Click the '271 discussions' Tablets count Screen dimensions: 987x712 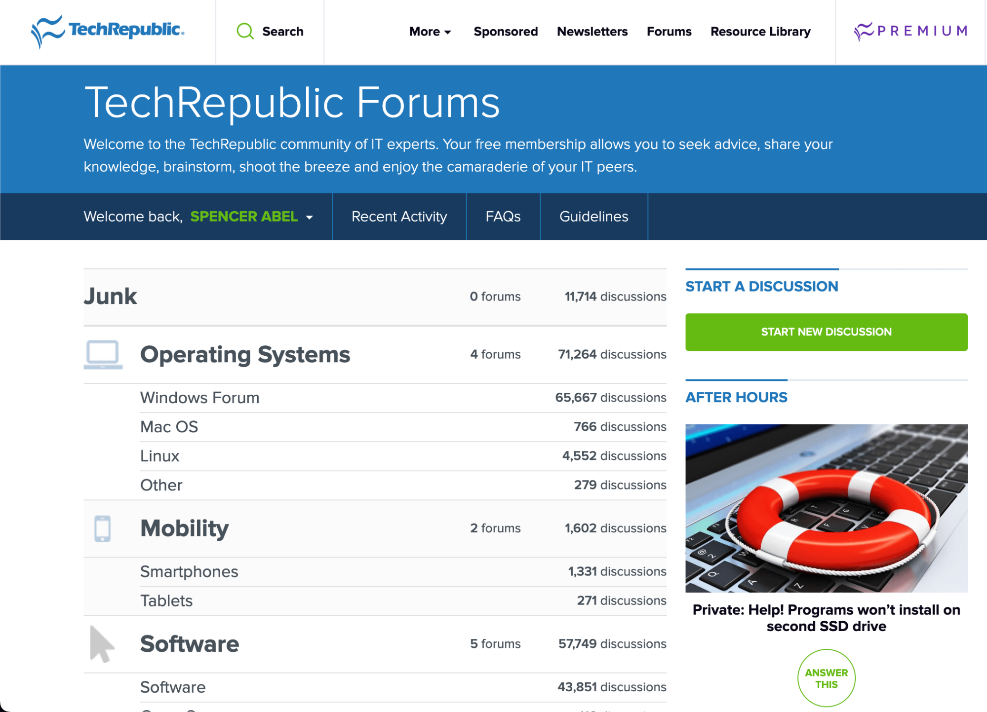622,600
